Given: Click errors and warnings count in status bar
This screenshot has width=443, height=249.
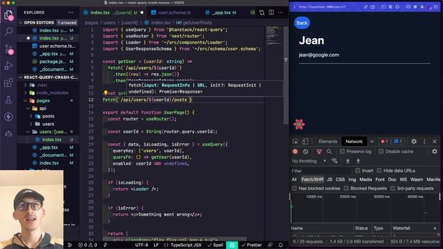Looking at the screenshot, I should pos(88,245).
